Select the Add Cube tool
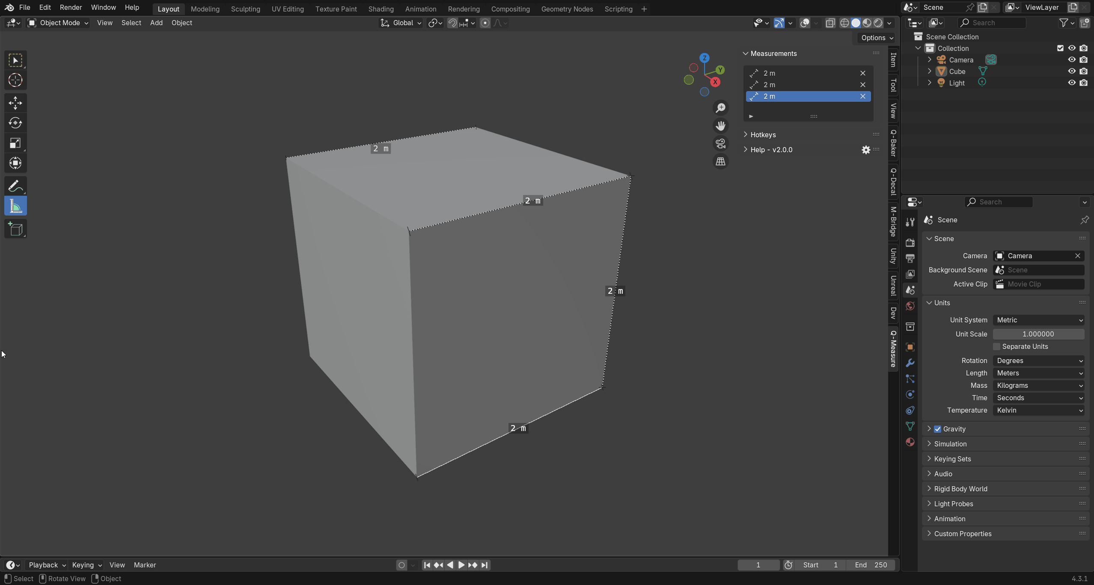 coord(15,229)
